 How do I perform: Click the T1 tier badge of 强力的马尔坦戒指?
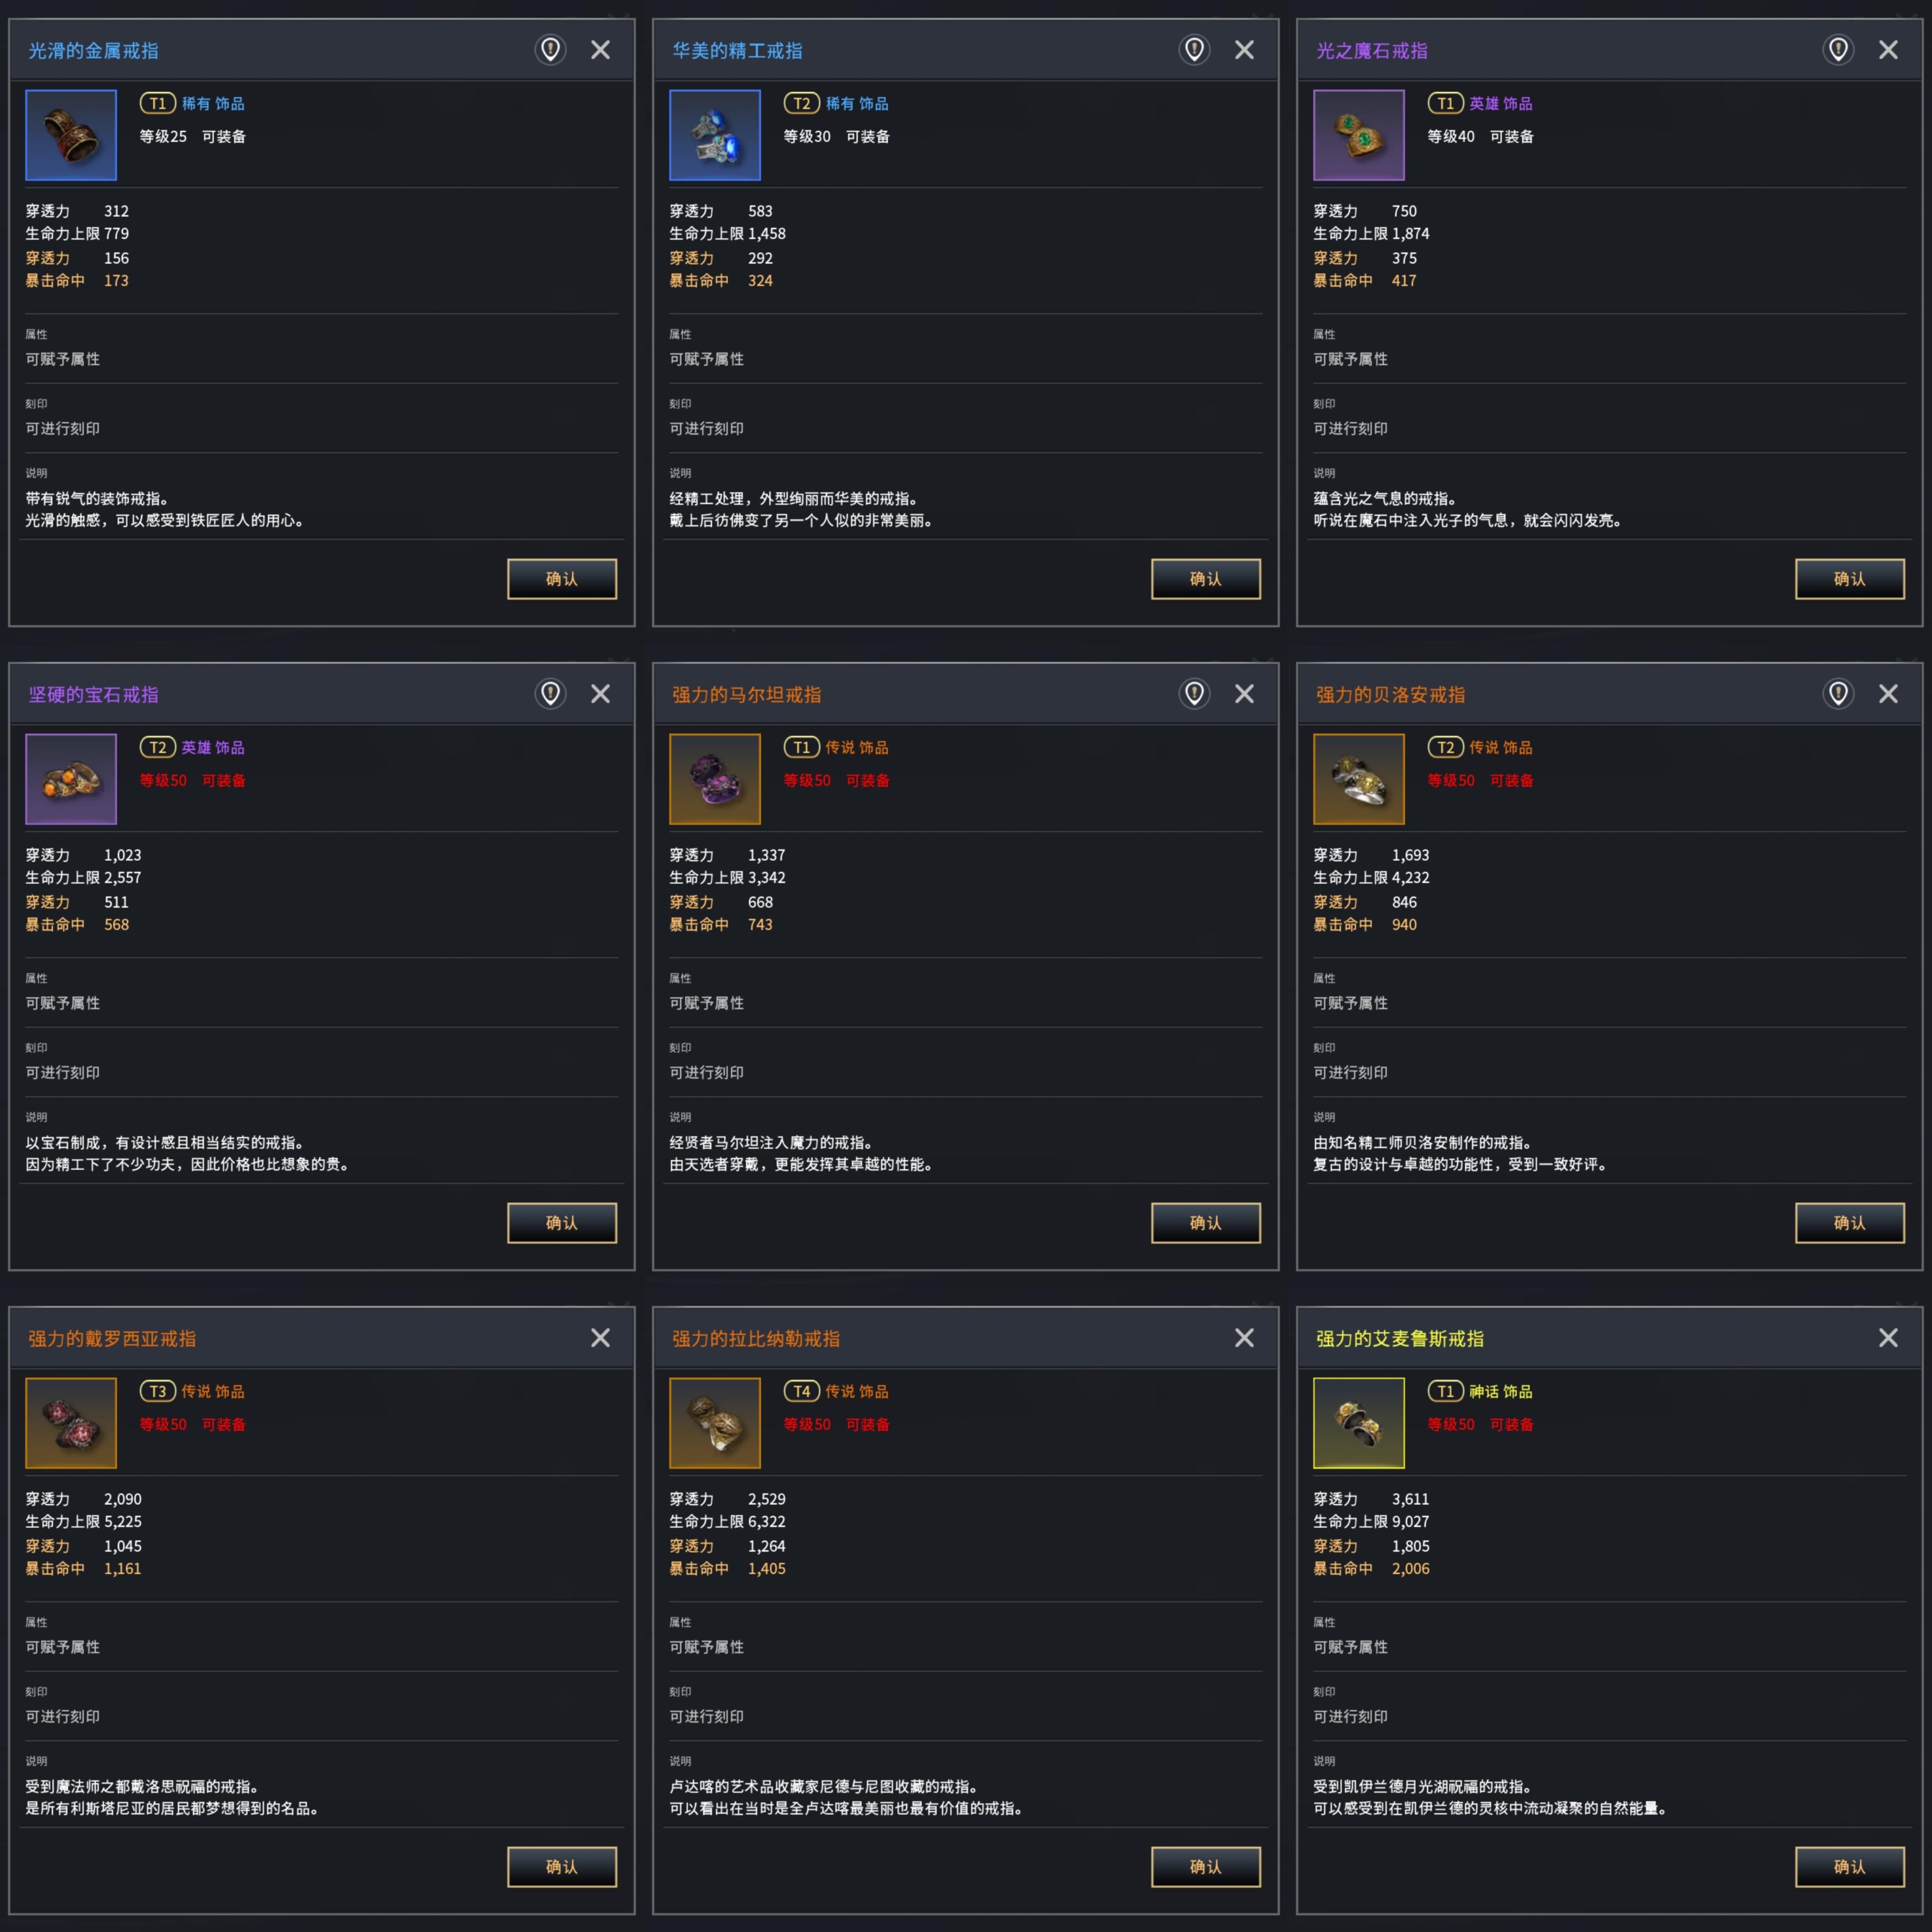[x=802, y=748]
